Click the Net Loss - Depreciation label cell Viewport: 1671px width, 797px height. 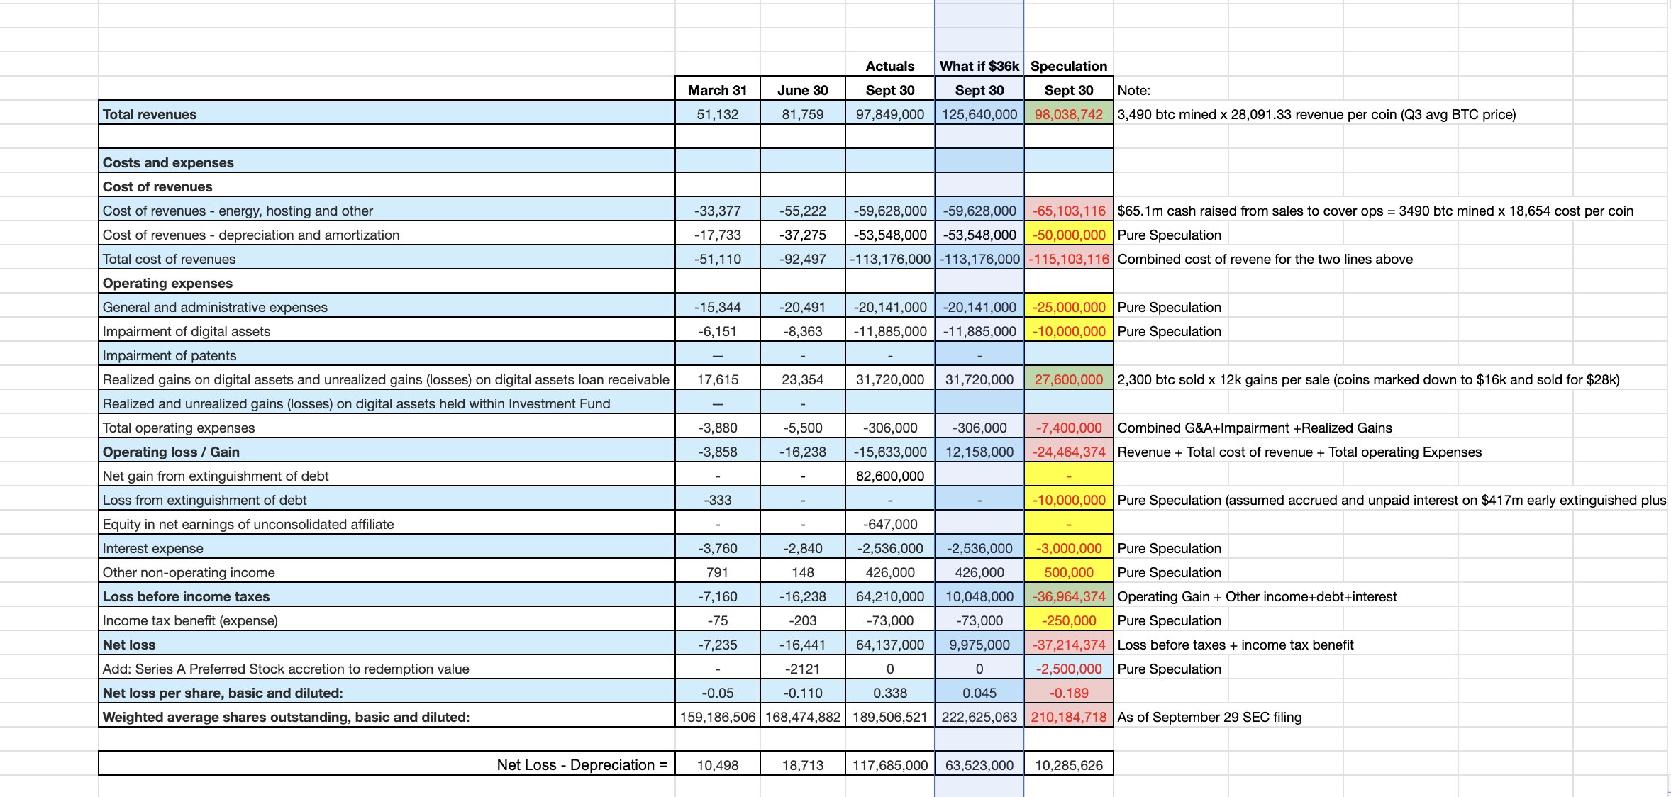tap(582, 764)
